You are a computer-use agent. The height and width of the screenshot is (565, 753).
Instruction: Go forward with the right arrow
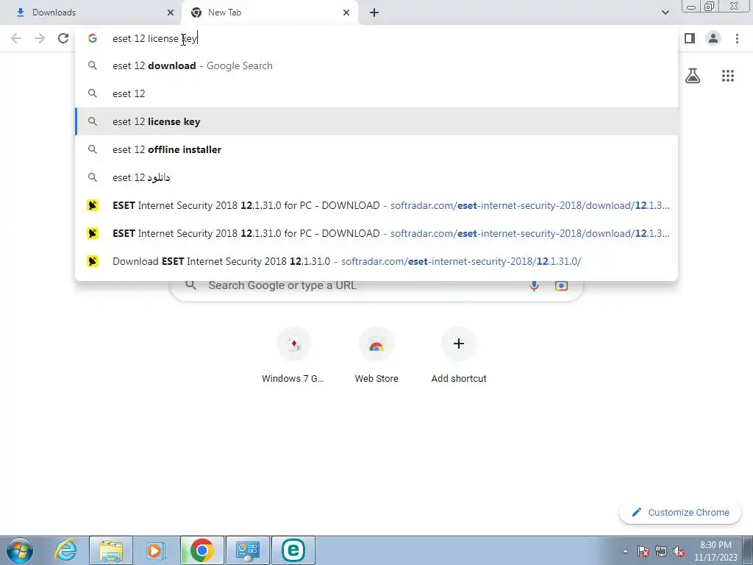tap(40, 38)
